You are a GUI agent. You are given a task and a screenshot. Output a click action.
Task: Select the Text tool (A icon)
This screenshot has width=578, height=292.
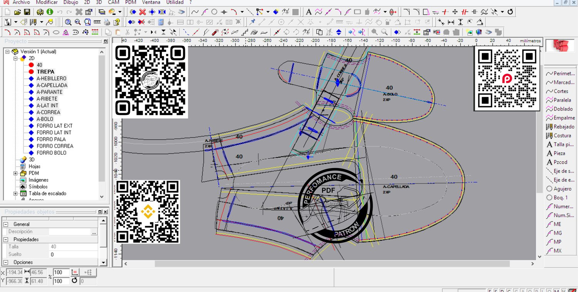coord(309,12)
